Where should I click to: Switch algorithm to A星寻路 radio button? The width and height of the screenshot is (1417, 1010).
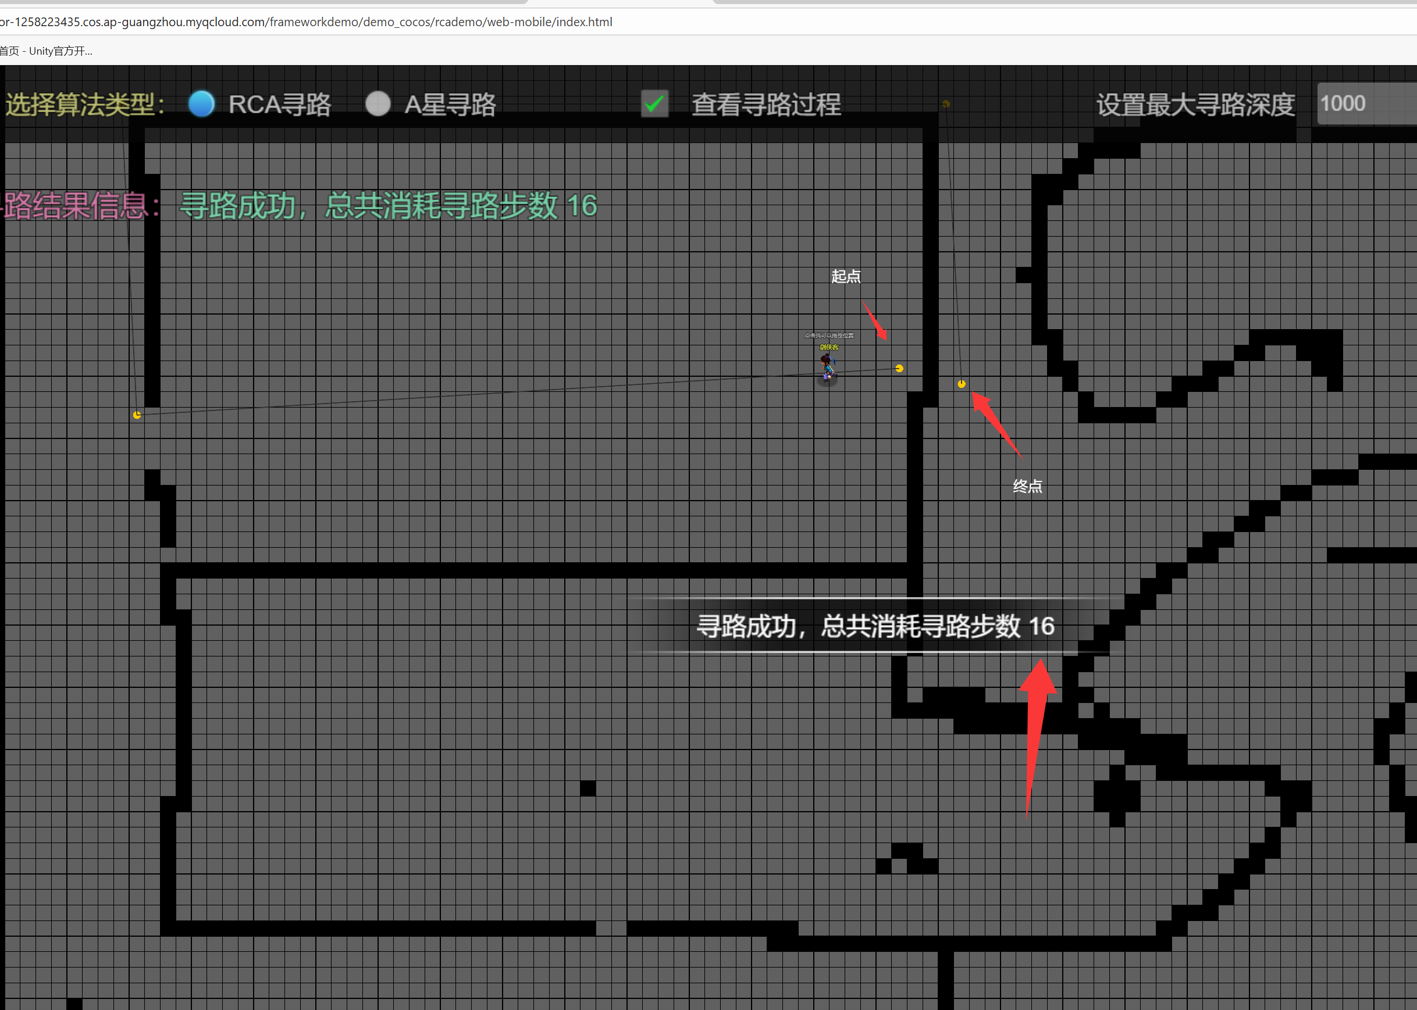378,104
